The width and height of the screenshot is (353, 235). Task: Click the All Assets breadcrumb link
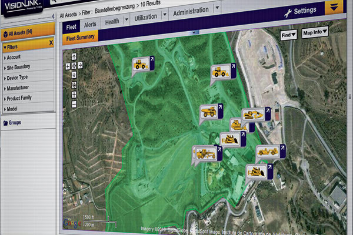68,15
